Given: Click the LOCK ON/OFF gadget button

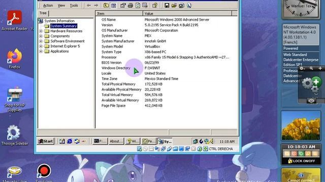Looking at the screenshot, I should point(301,161).
